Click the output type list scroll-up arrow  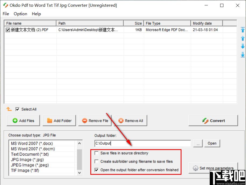tap(79, 143)
